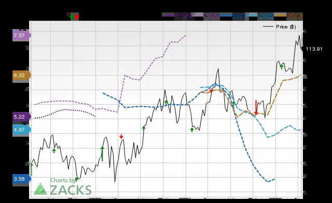Image resolution: width=332 pixels, height=203 pixels.
Task: Toggle the 2021 series in the legend
Action: [233, 16]
